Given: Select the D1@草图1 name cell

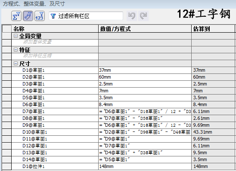Looking at the screenshot, I should click(x=55, y=70).
